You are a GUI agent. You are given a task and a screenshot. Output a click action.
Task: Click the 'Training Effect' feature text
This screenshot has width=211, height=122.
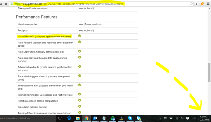tap(44, 113)
